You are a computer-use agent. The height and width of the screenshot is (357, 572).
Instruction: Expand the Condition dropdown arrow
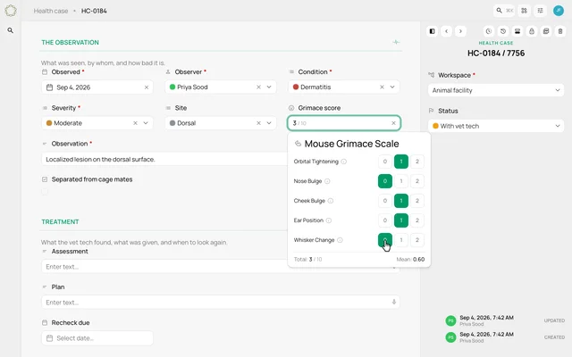pos(392,87)
